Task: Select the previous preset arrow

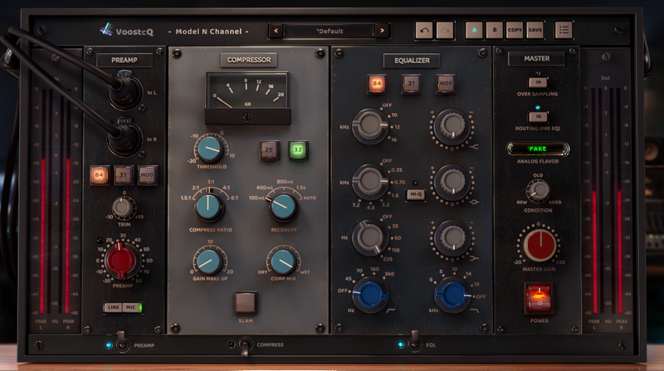Action: [276, 31]
